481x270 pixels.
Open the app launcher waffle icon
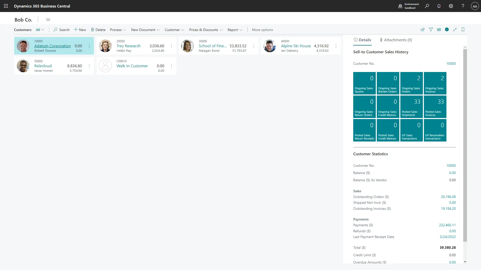point(6,6)
